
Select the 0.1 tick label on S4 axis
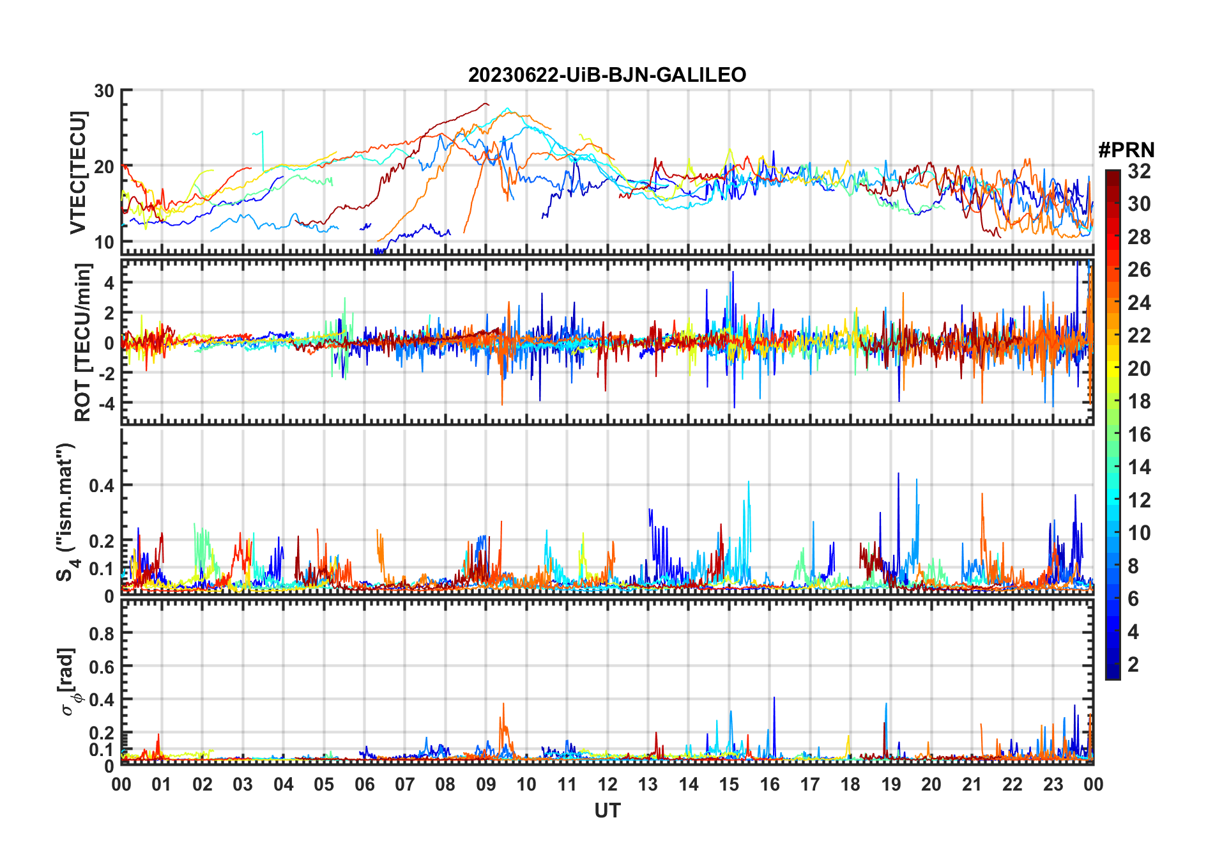coord(102,569)
